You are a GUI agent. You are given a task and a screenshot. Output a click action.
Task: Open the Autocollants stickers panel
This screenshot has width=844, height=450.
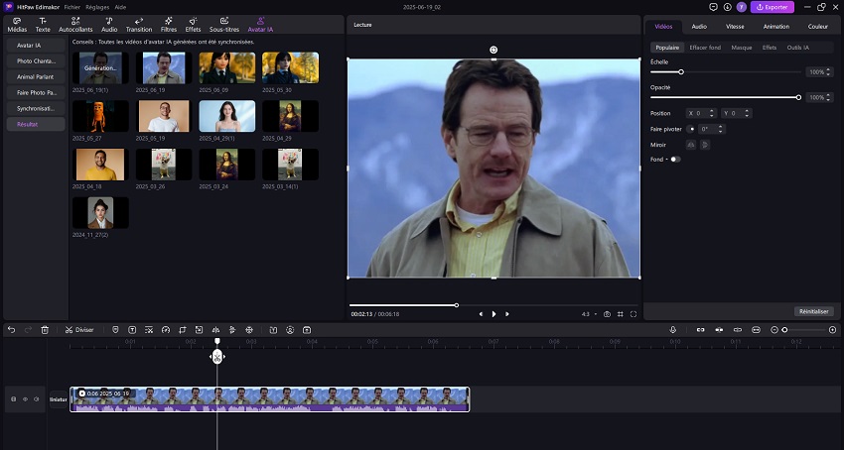75,25
